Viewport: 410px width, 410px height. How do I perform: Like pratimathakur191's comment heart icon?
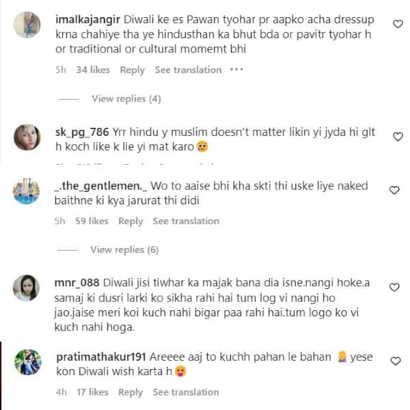point(396,361)
